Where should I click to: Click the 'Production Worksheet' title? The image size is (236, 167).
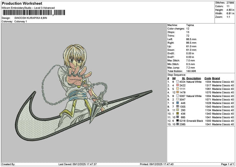pos(22,4)
